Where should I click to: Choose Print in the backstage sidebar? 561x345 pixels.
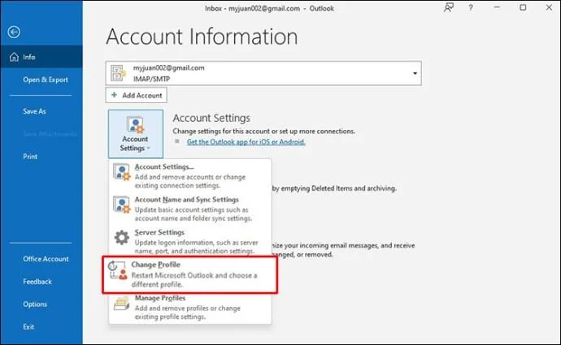point(30,157)
